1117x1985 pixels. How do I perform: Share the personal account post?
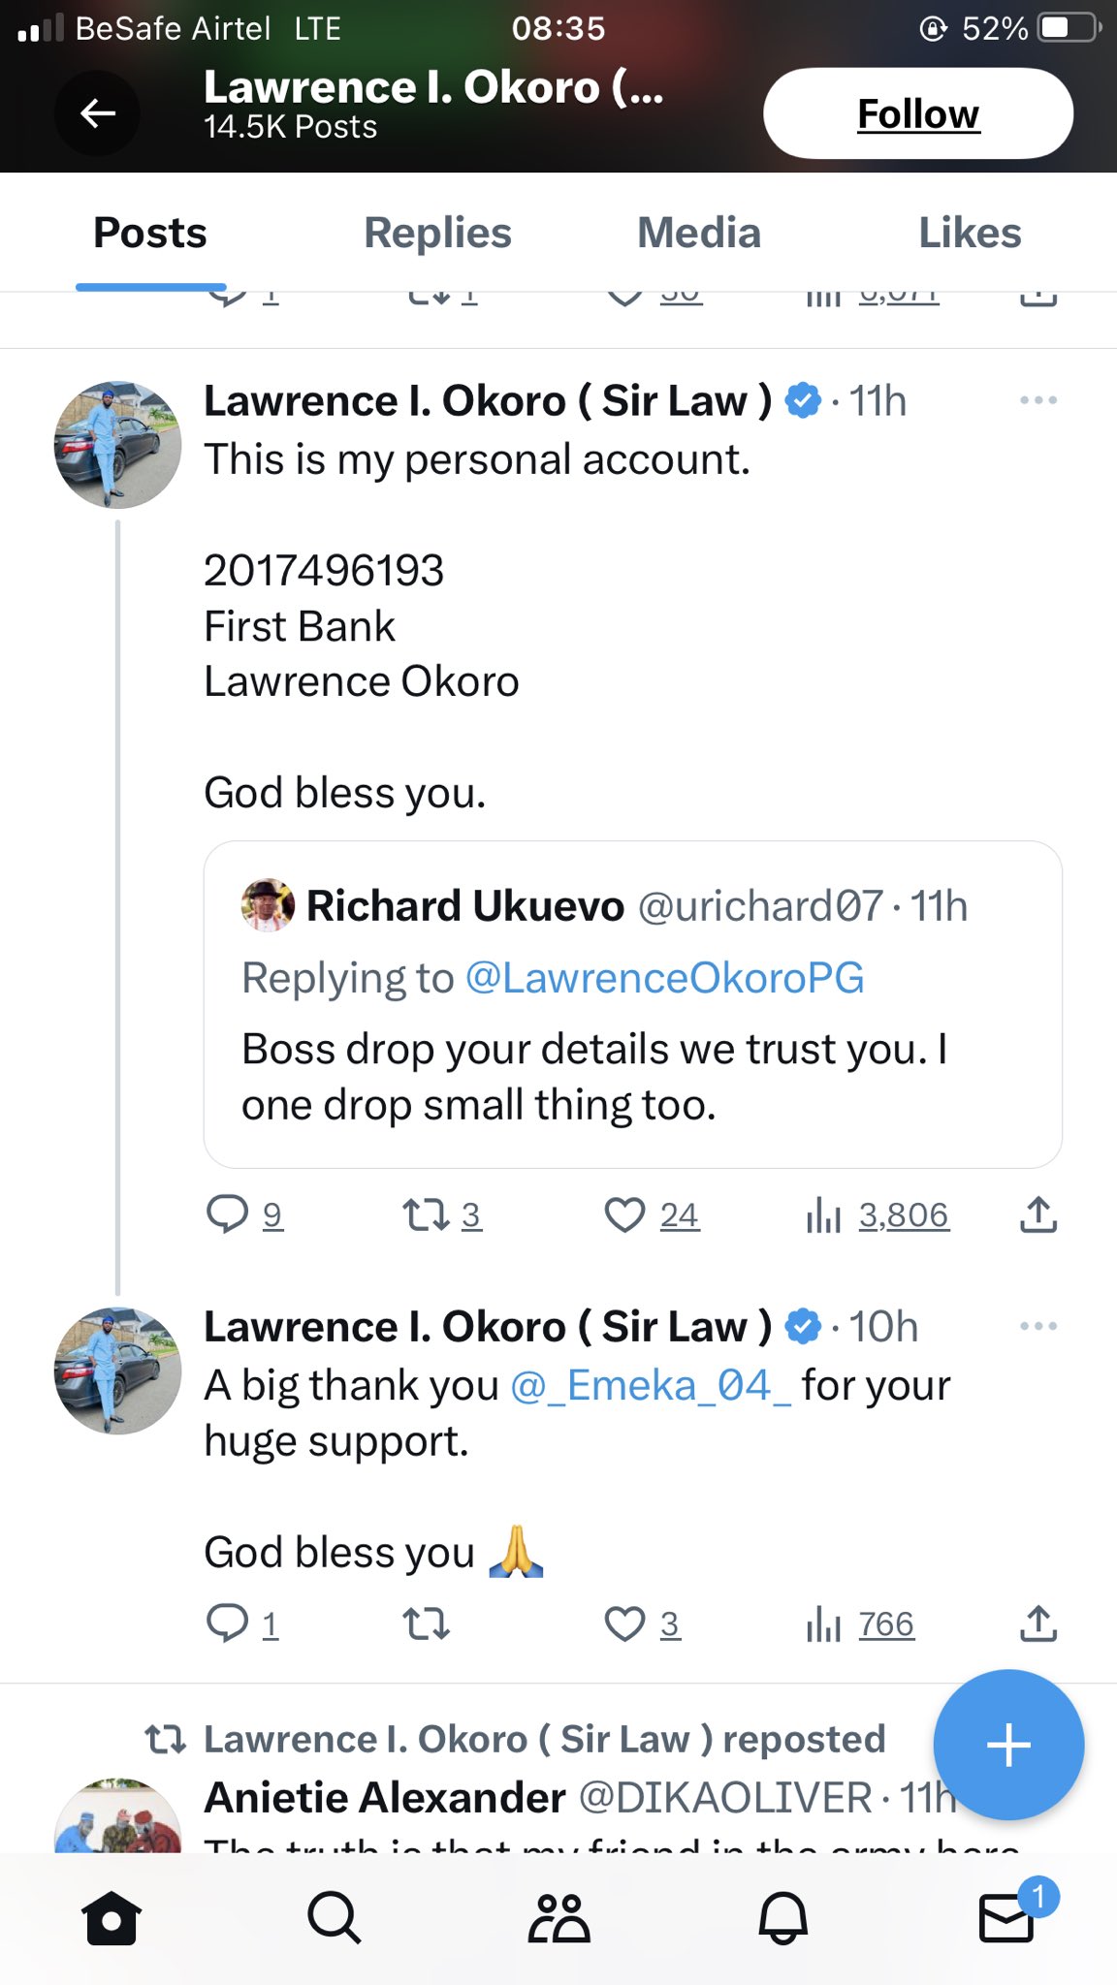click(1037, 1213)
